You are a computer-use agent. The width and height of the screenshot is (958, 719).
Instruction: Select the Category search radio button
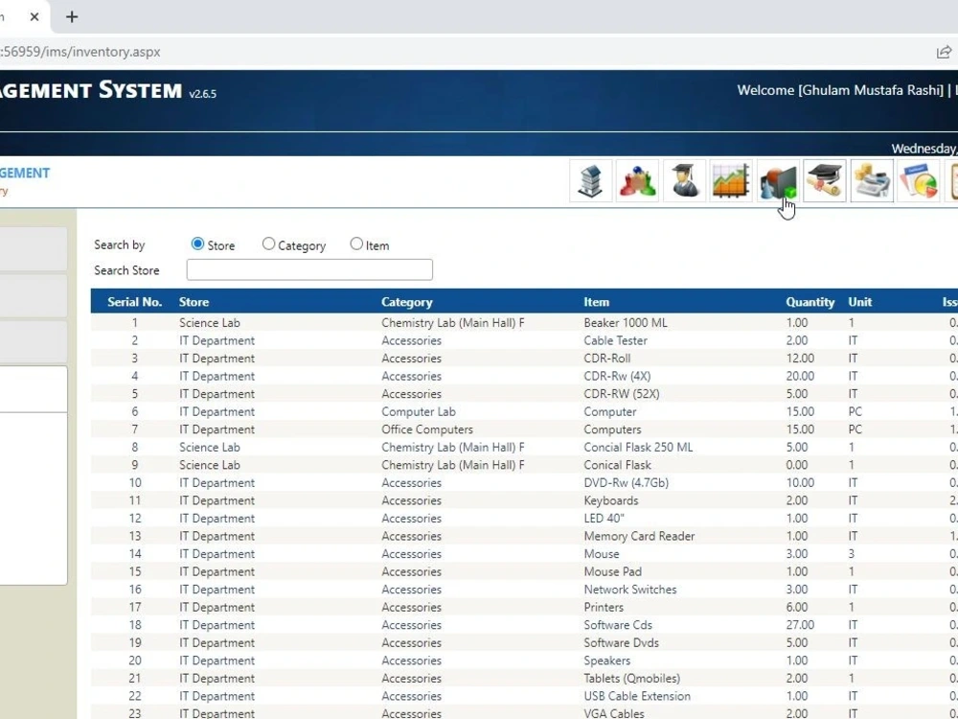tap(268, 244)
